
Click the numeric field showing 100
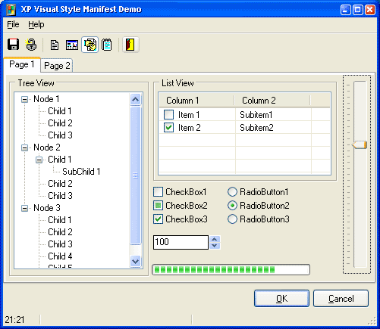tap(181, 242)
